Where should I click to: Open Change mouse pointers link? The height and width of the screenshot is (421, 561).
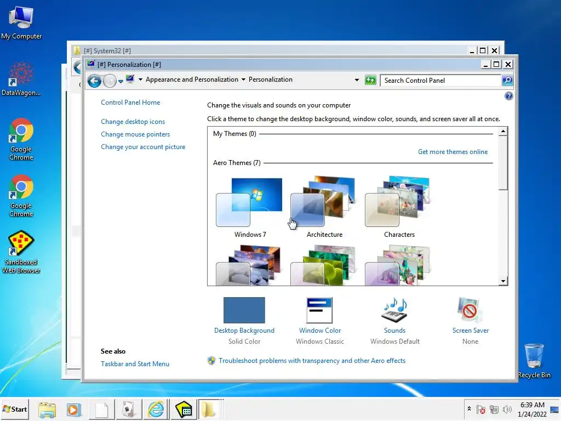coord(135,134)
